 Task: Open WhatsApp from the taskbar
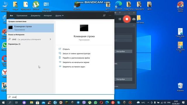(x=96, y=102)
